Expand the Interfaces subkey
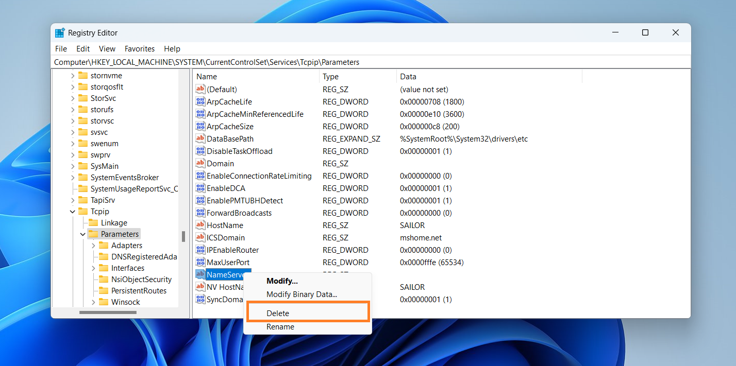The height and width of the screenshot is (366, 736). pyautogui.click(x=93, y=268)
